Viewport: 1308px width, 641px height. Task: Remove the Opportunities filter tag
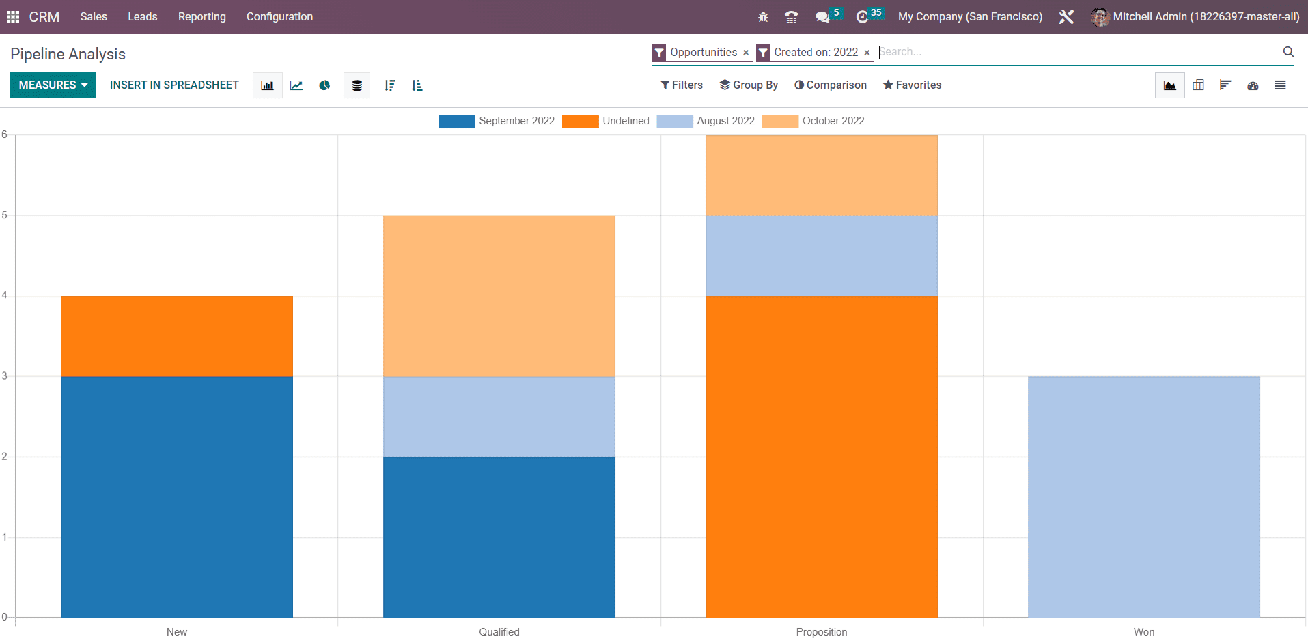[x=746, y=53]
